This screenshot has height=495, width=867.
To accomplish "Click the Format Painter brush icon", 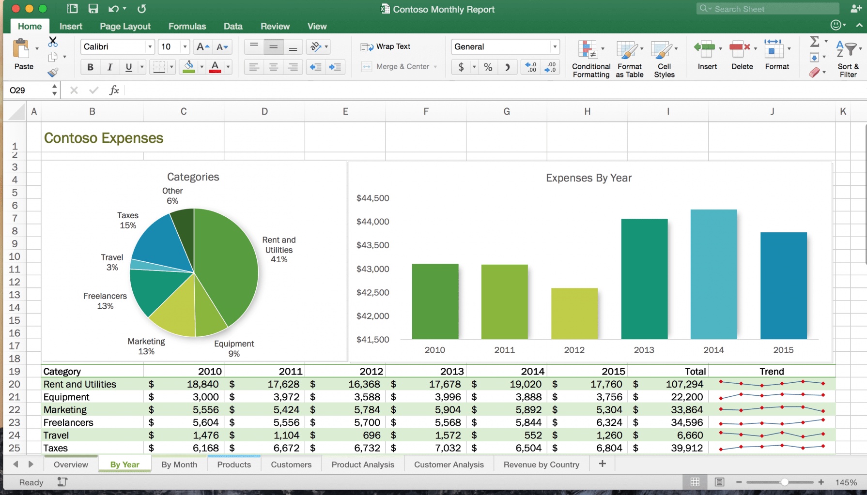I will pos(53,73).
